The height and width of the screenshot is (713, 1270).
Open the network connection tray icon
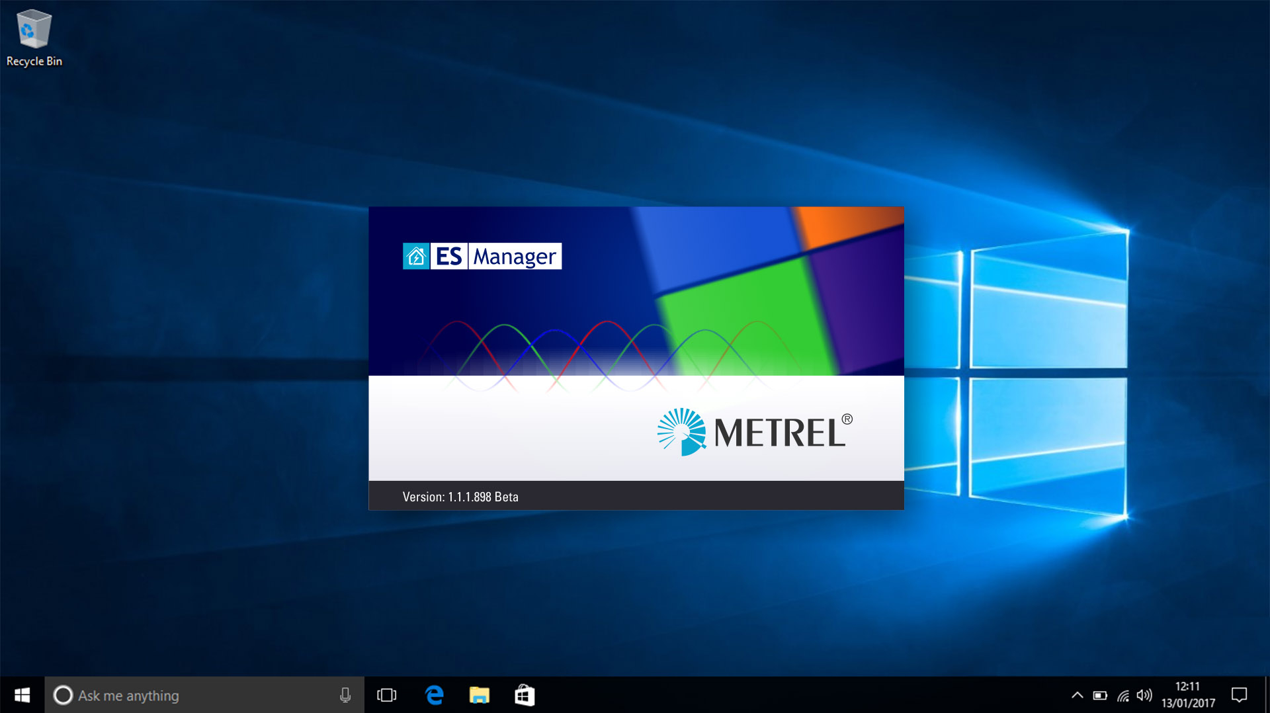coord(1123,695)
